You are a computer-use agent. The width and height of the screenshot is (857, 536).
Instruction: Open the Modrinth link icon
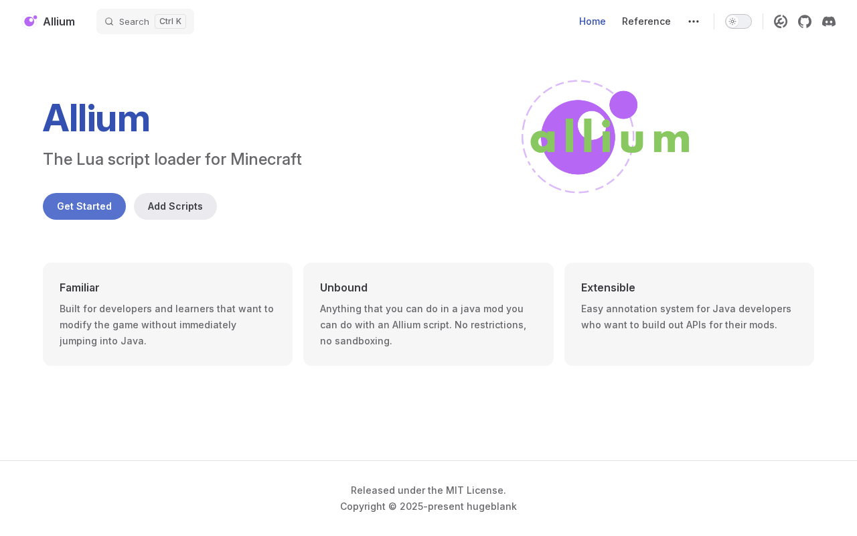point(781,21)
